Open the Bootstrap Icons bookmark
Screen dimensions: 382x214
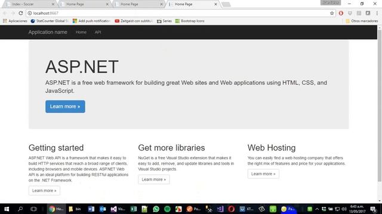[190, 21]
